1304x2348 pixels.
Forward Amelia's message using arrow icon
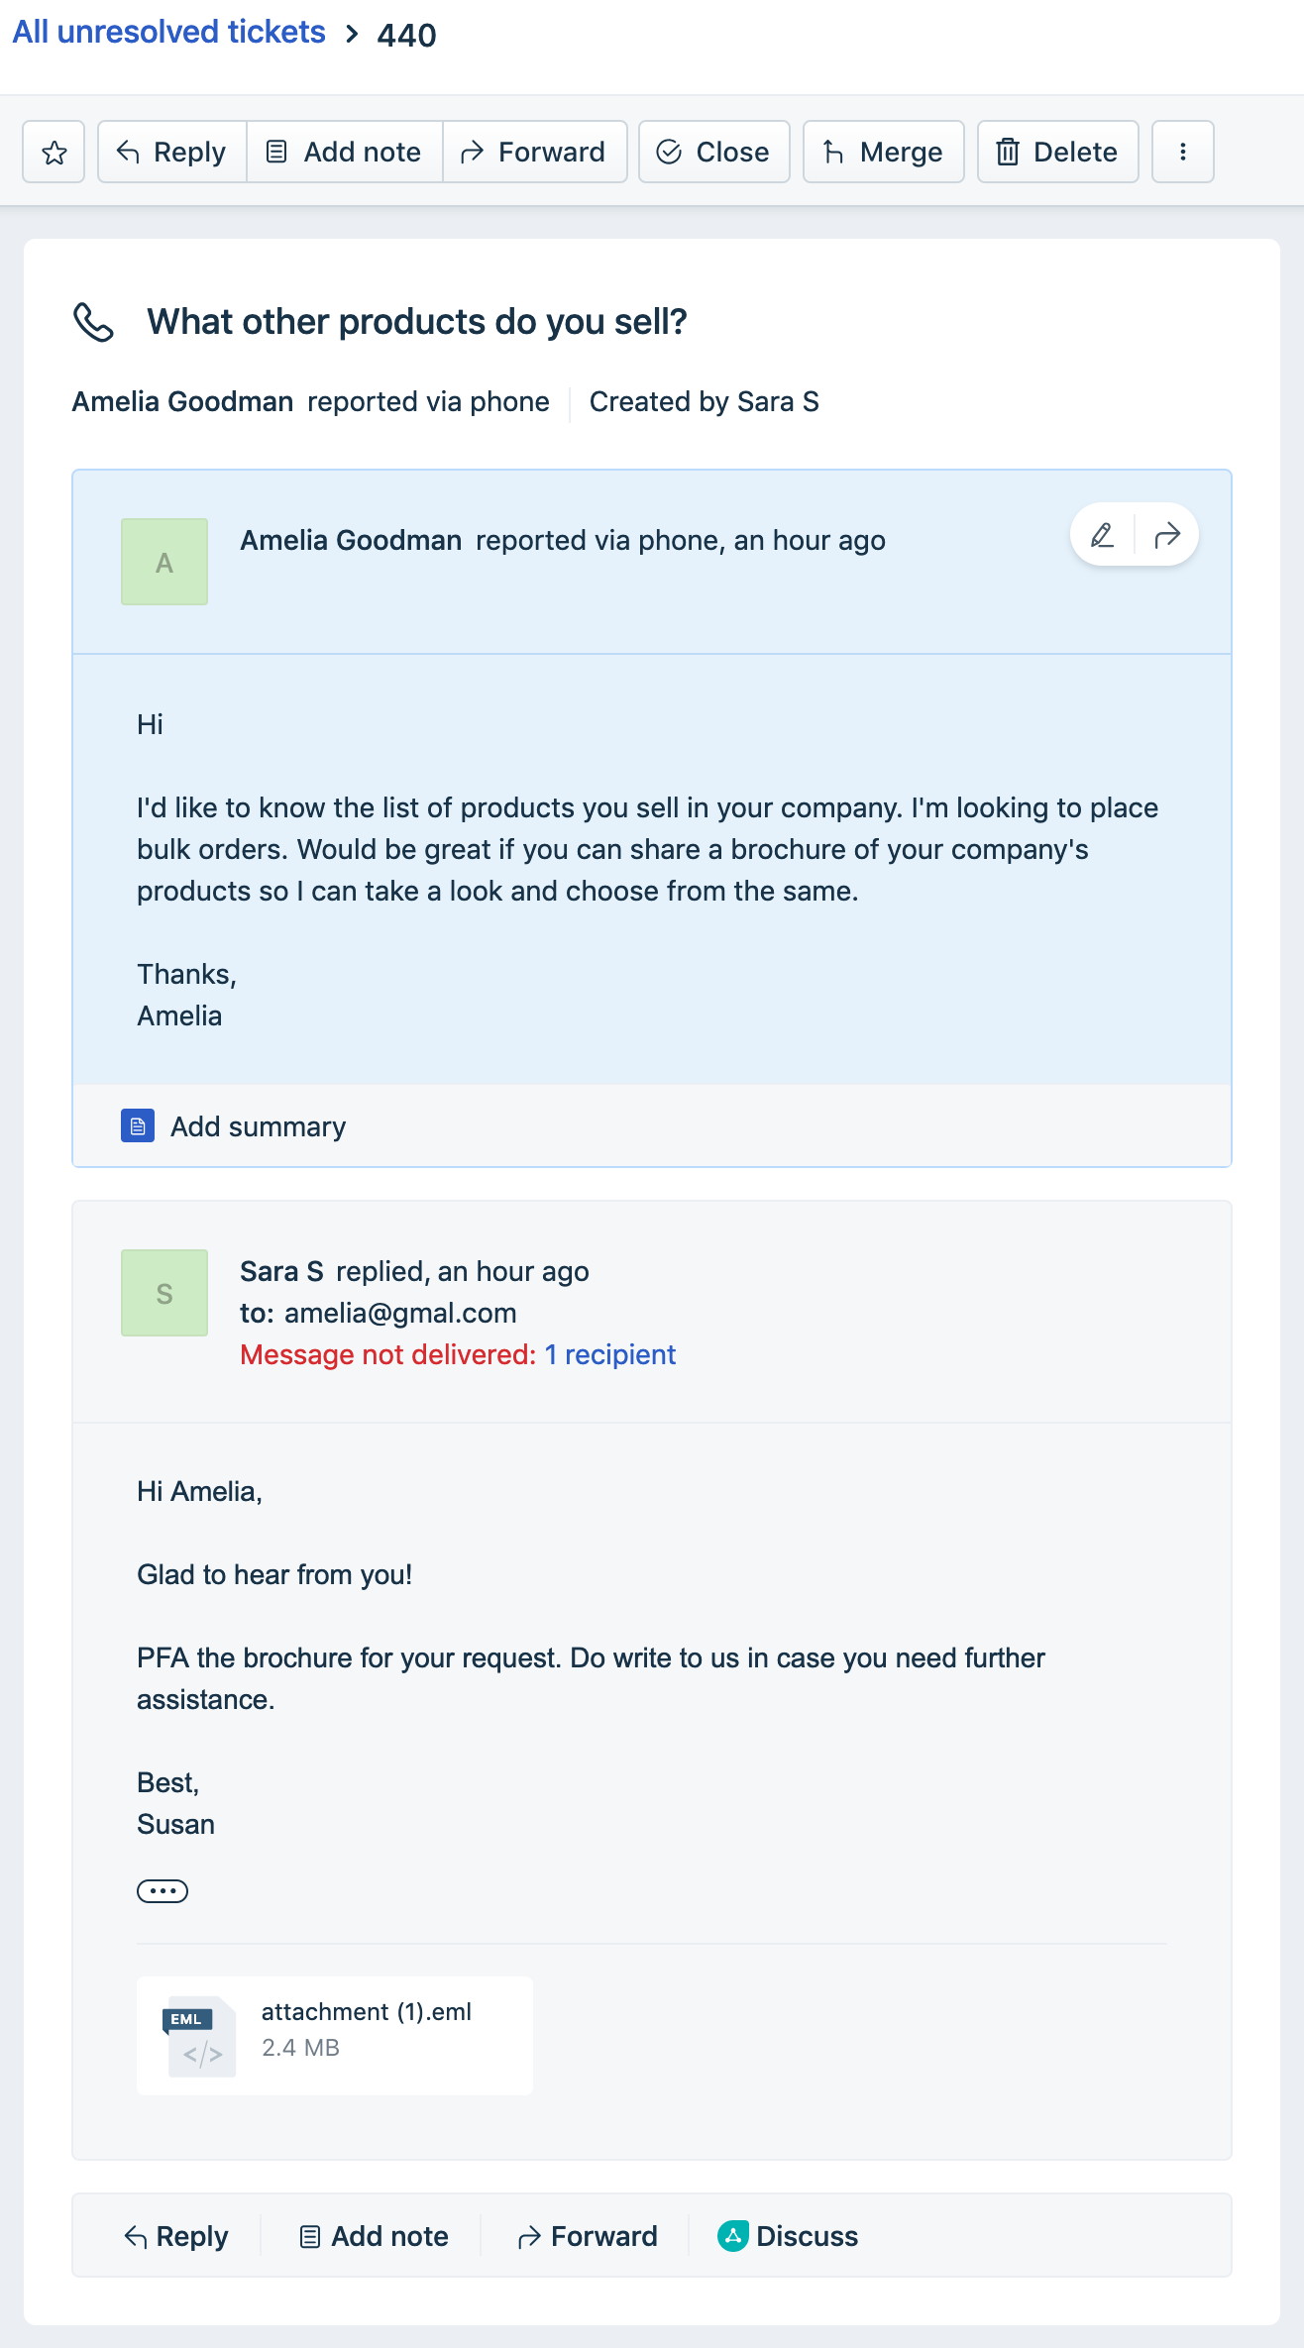pyautogui.click(x=1167, y=536)
